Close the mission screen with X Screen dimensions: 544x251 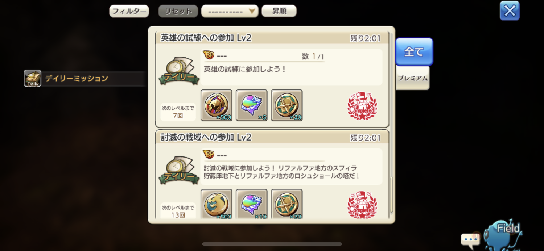(x=510, y=11)
